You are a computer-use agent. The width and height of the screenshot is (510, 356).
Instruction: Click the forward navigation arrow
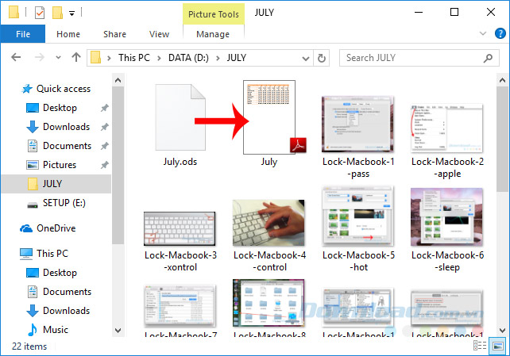coord(40,57)
